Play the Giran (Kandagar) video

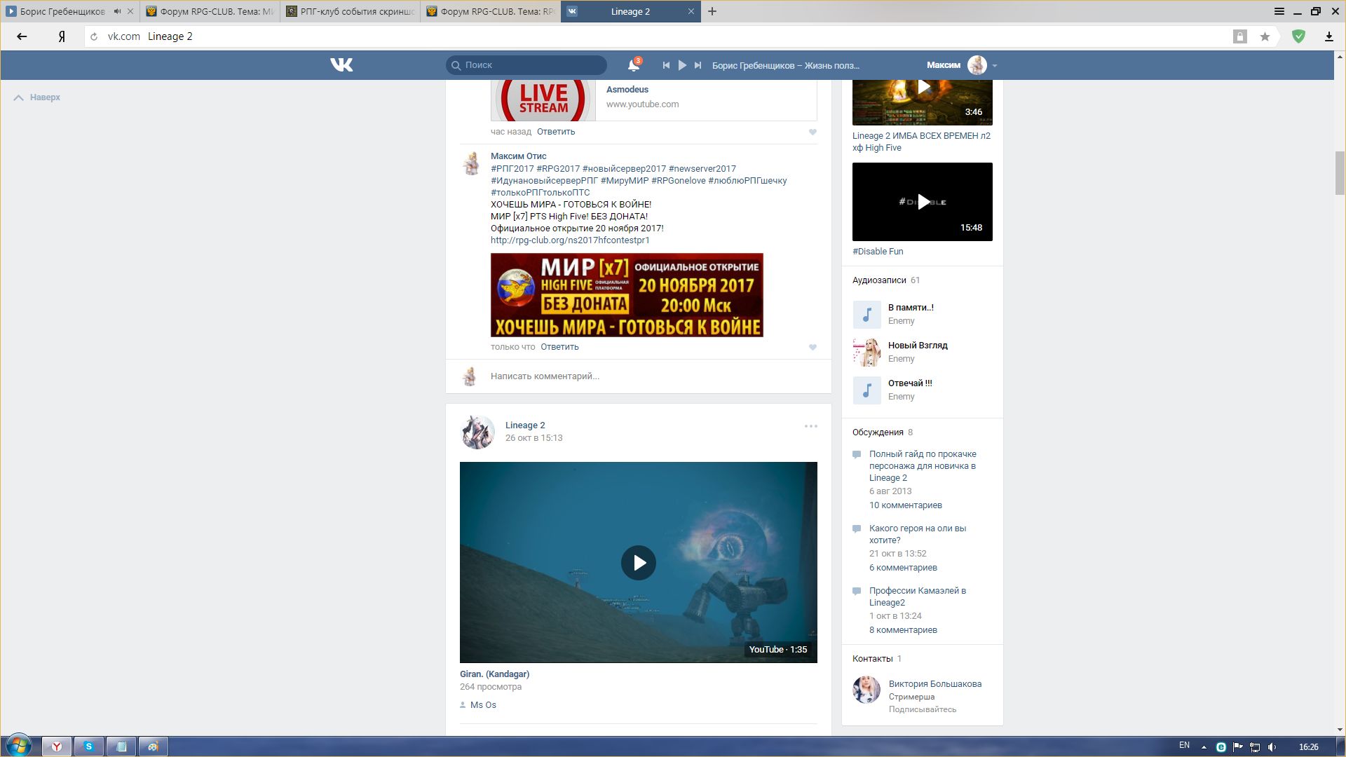pos(638,562)
